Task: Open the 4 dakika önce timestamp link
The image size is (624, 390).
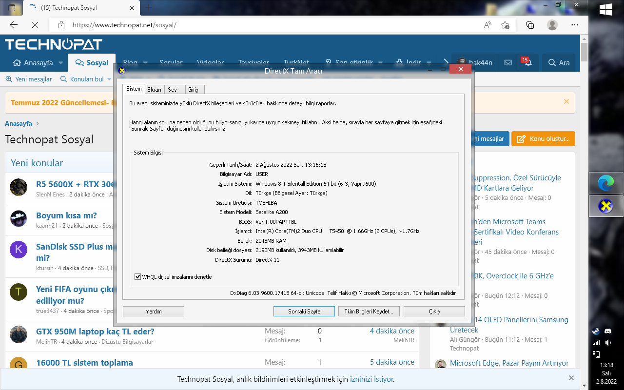Action: coord(392,331)
